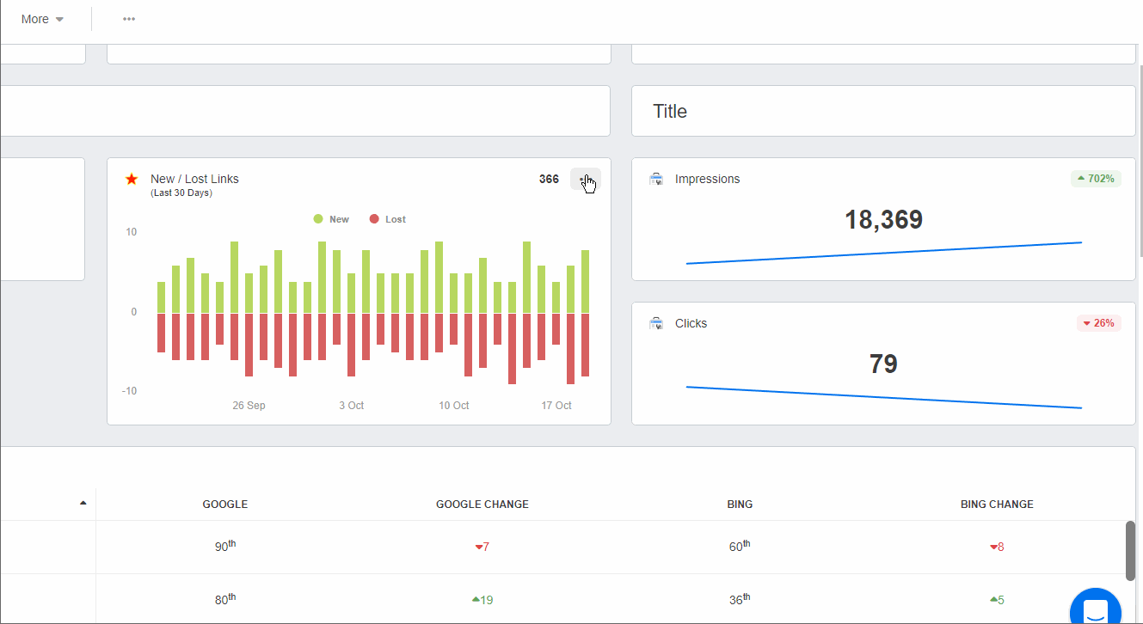This screenshot has width=1143, height=624.
Task: Click the ellipsis icon in the top toolbar
Action: pyautogui.click(x=129, y=19)
